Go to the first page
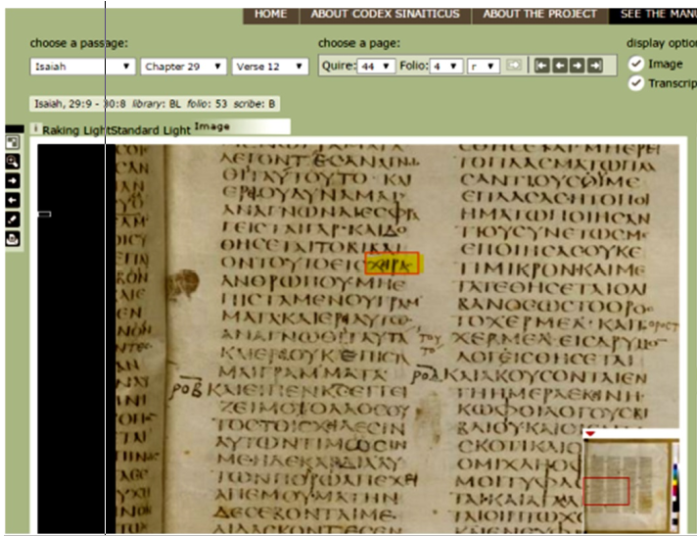The image size is (697, 536). (x=542, y=66)
